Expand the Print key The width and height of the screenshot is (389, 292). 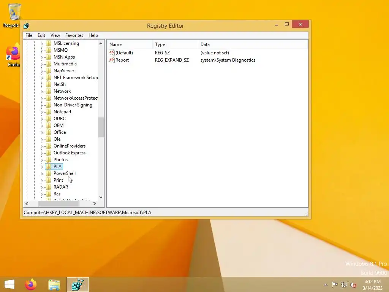(x=42, y=181)
